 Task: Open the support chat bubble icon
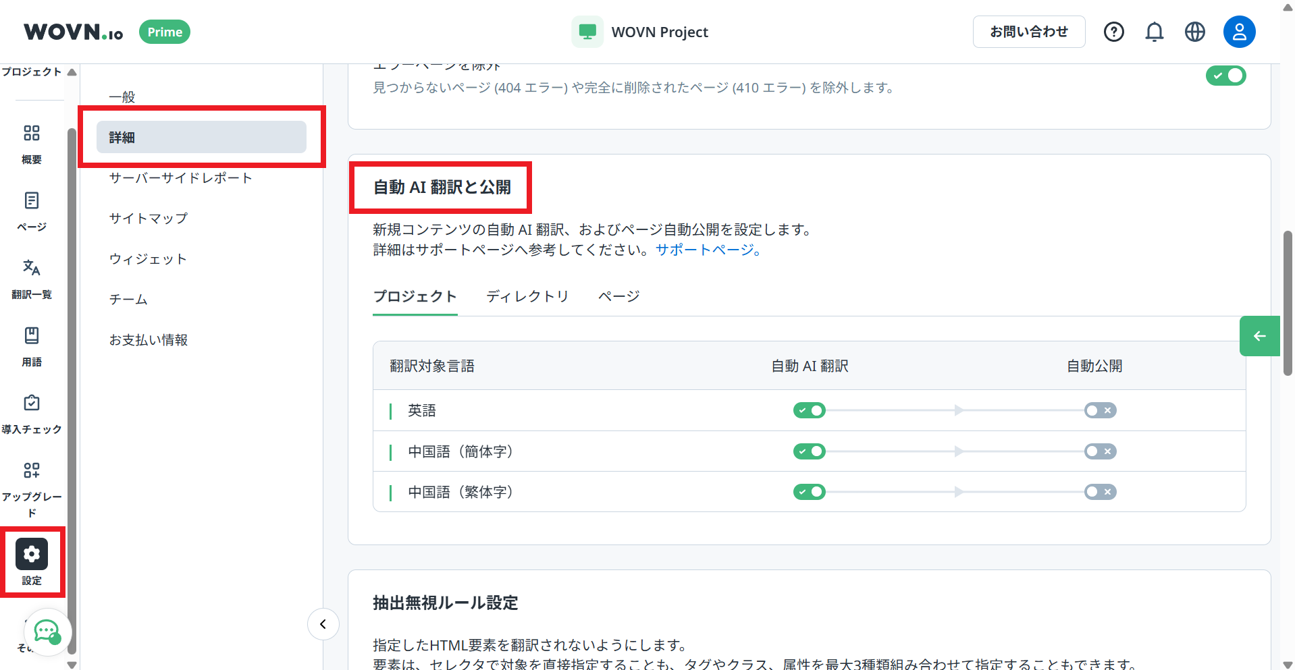[47, 632]
